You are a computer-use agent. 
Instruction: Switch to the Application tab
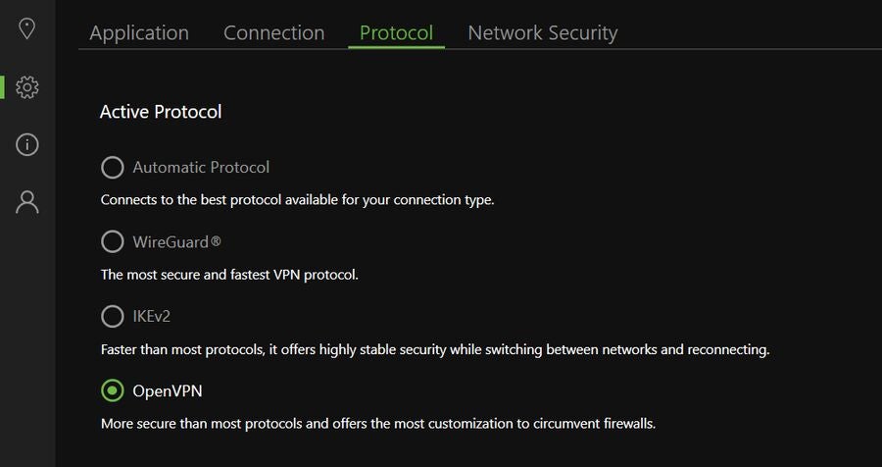(139, 32)
